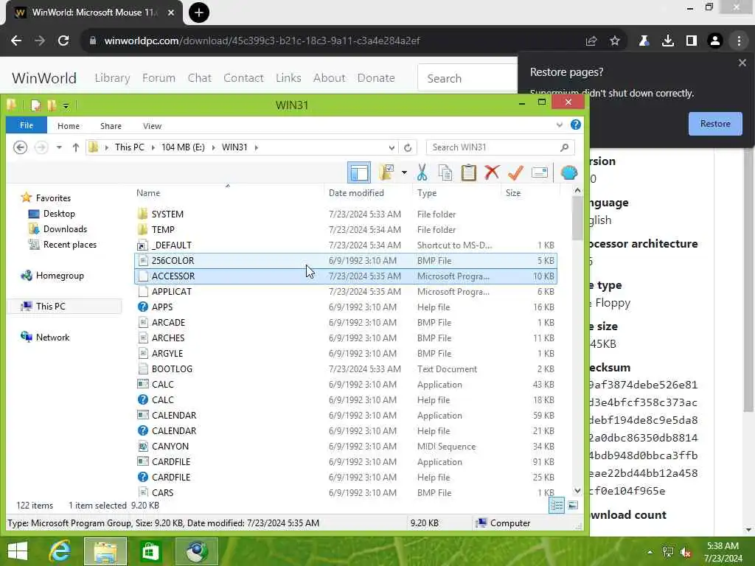The height and width of the screenshot is (566, 755).
Task: Open browser three-dot menu
Action: point(739,41)
